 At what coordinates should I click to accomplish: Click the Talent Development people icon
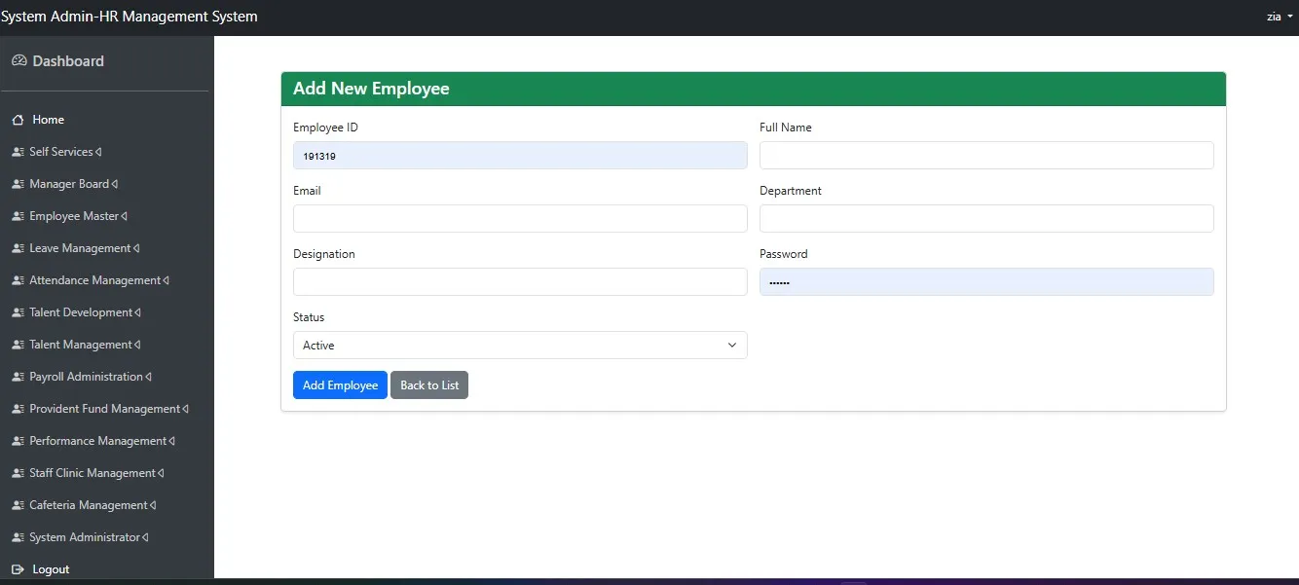[x=18, y=312]
